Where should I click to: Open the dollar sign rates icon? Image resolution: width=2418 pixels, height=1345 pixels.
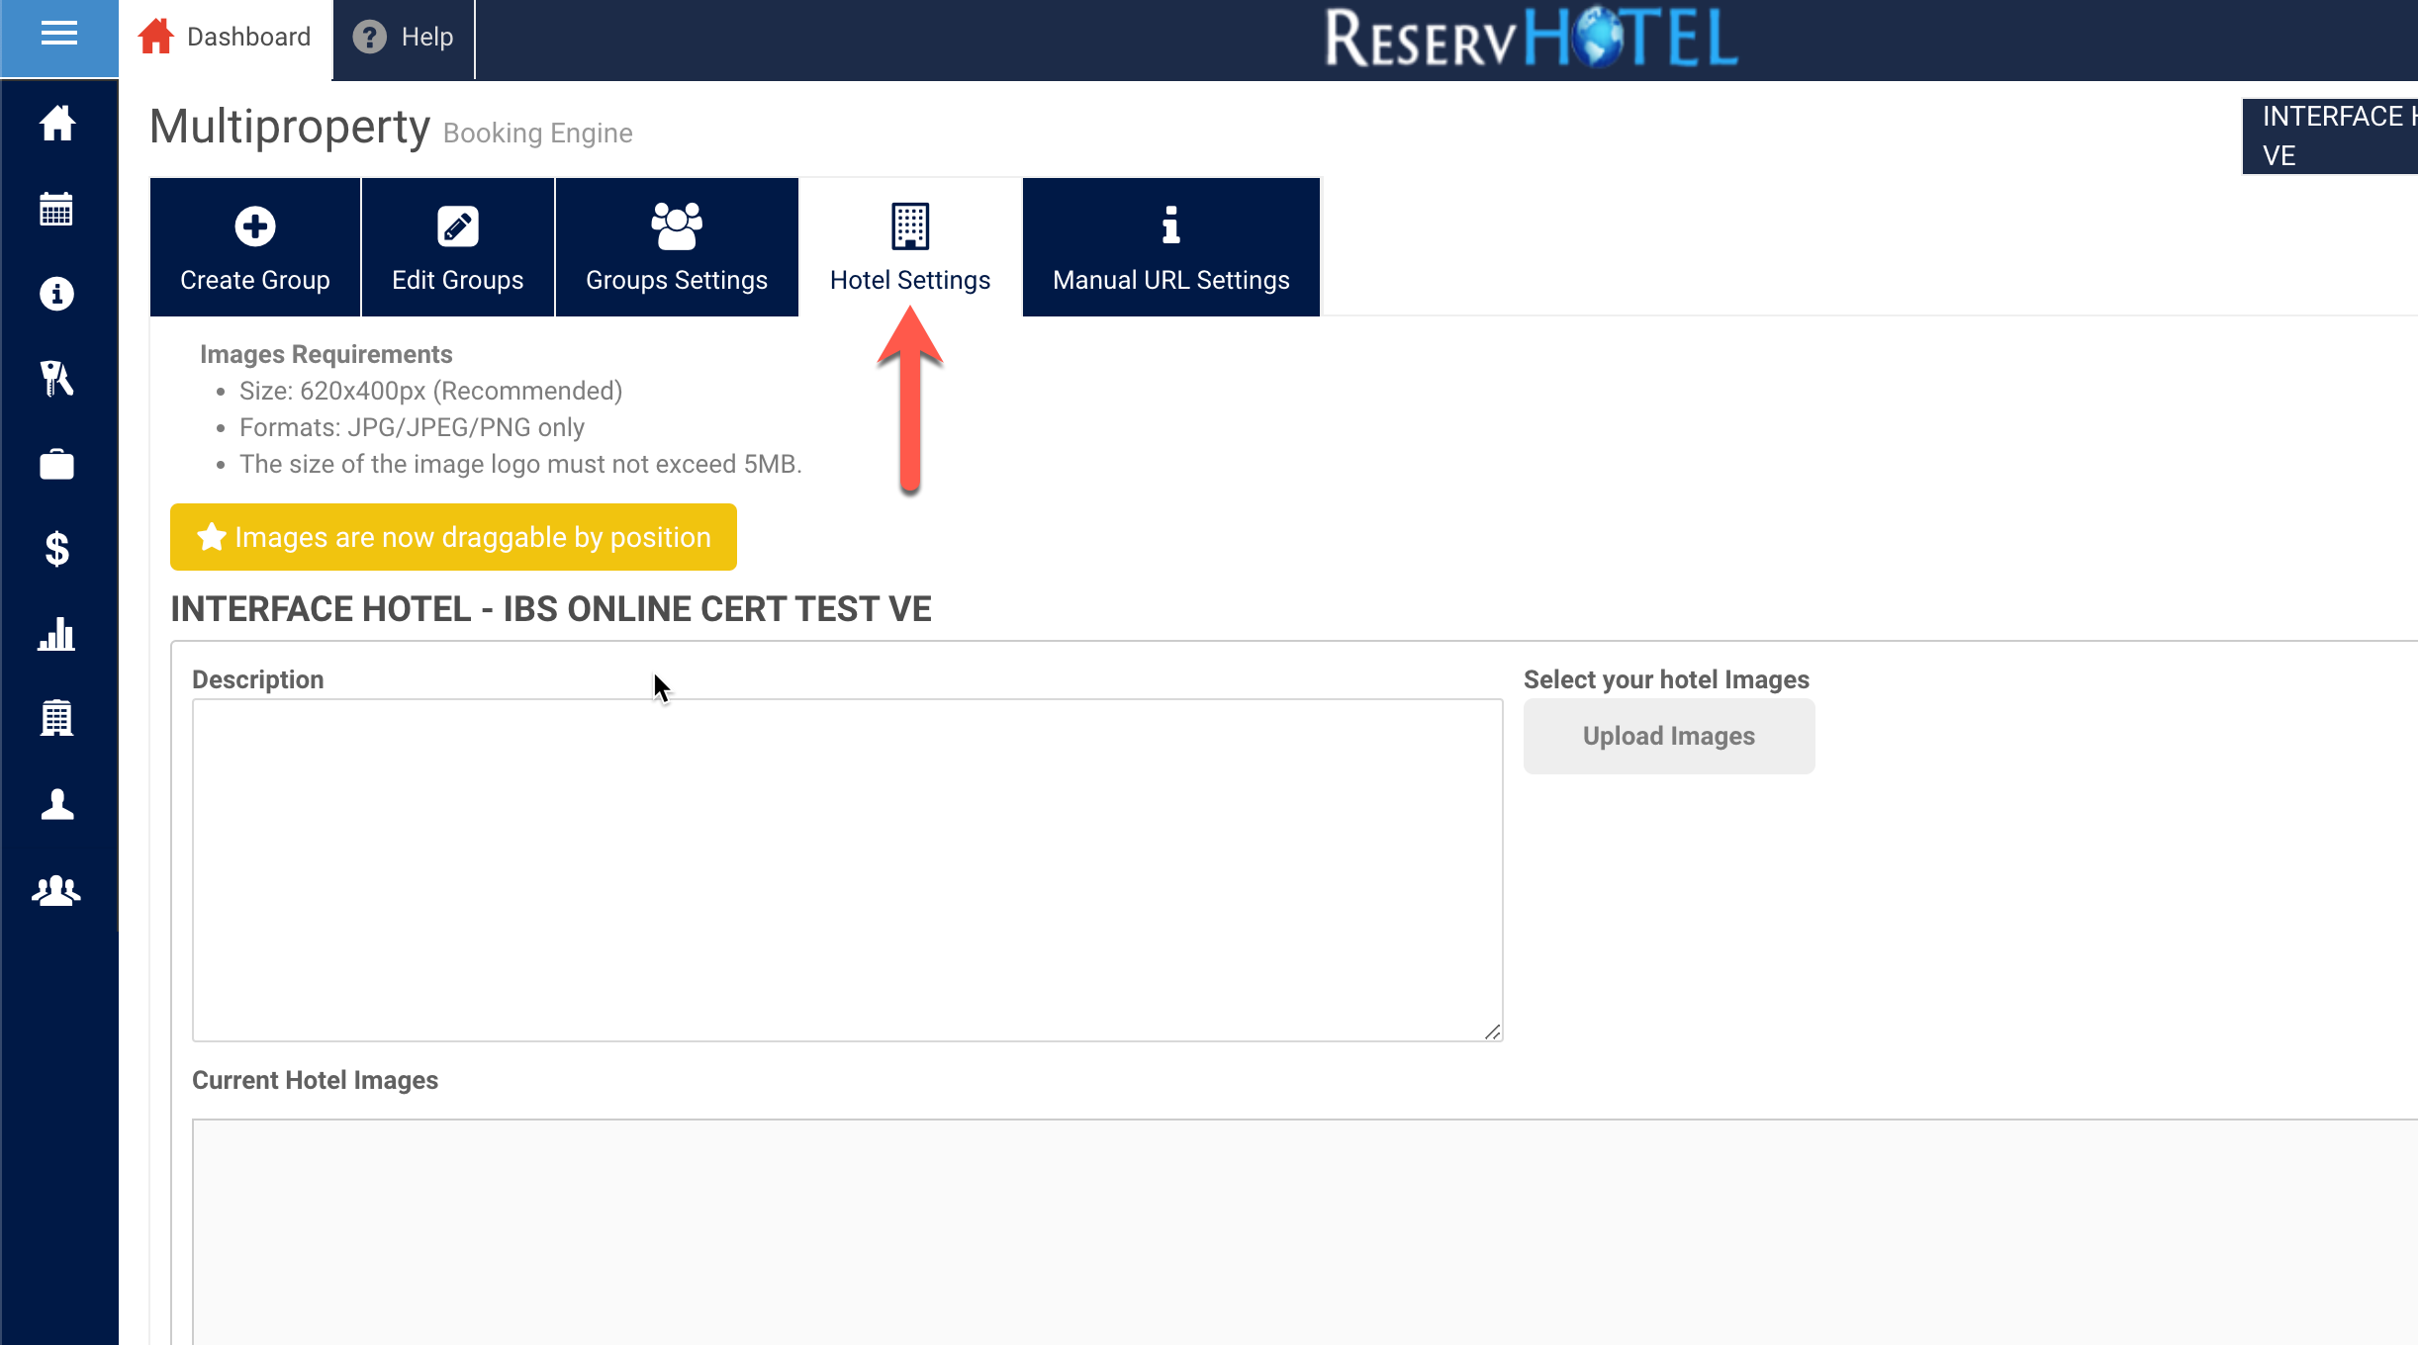pyautogui.click(x=56, y=549)
